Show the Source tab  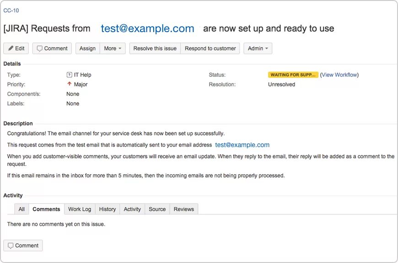pyautogui.click(x=157, y=209)
